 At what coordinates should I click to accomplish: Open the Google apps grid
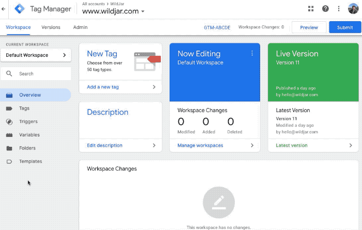pyautogui.click(x=311, y=9)
